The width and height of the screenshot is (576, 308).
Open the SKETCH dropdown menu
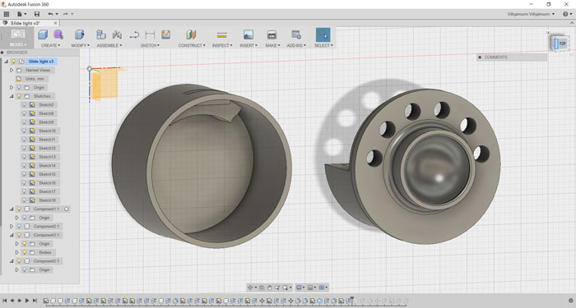tap(150, 45)
